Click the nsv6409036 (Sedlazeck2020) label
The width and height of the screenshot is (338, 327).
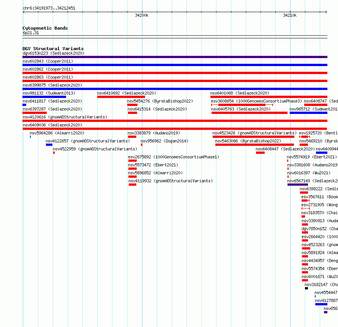[x=52, y=125]
